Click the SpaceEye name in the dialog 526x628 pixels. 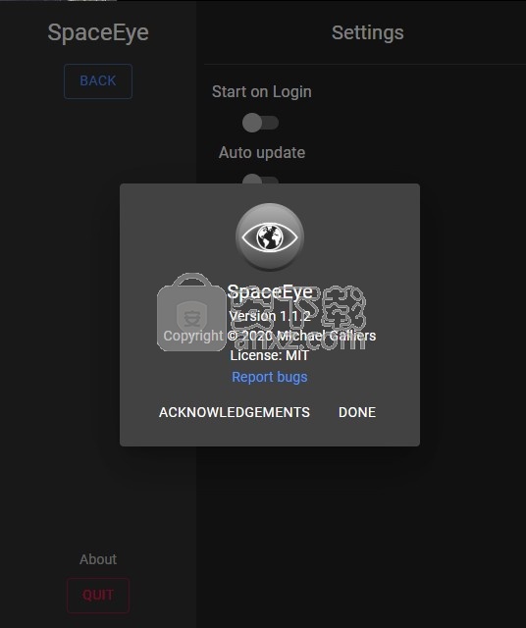pos(270,291)
